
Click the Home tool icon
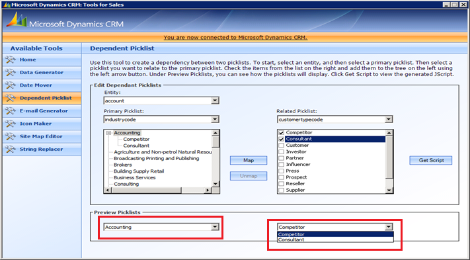pos(10,60)
